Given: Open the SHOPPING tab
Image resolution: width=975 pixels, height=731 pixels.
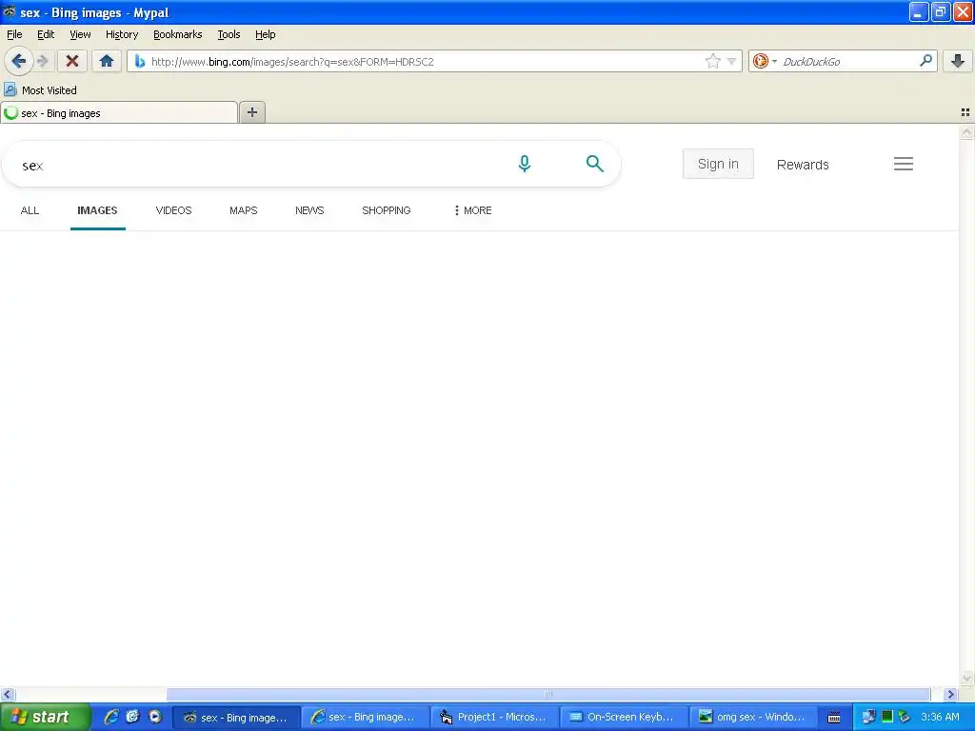Looking at the screenshot, I should point(387,210).
